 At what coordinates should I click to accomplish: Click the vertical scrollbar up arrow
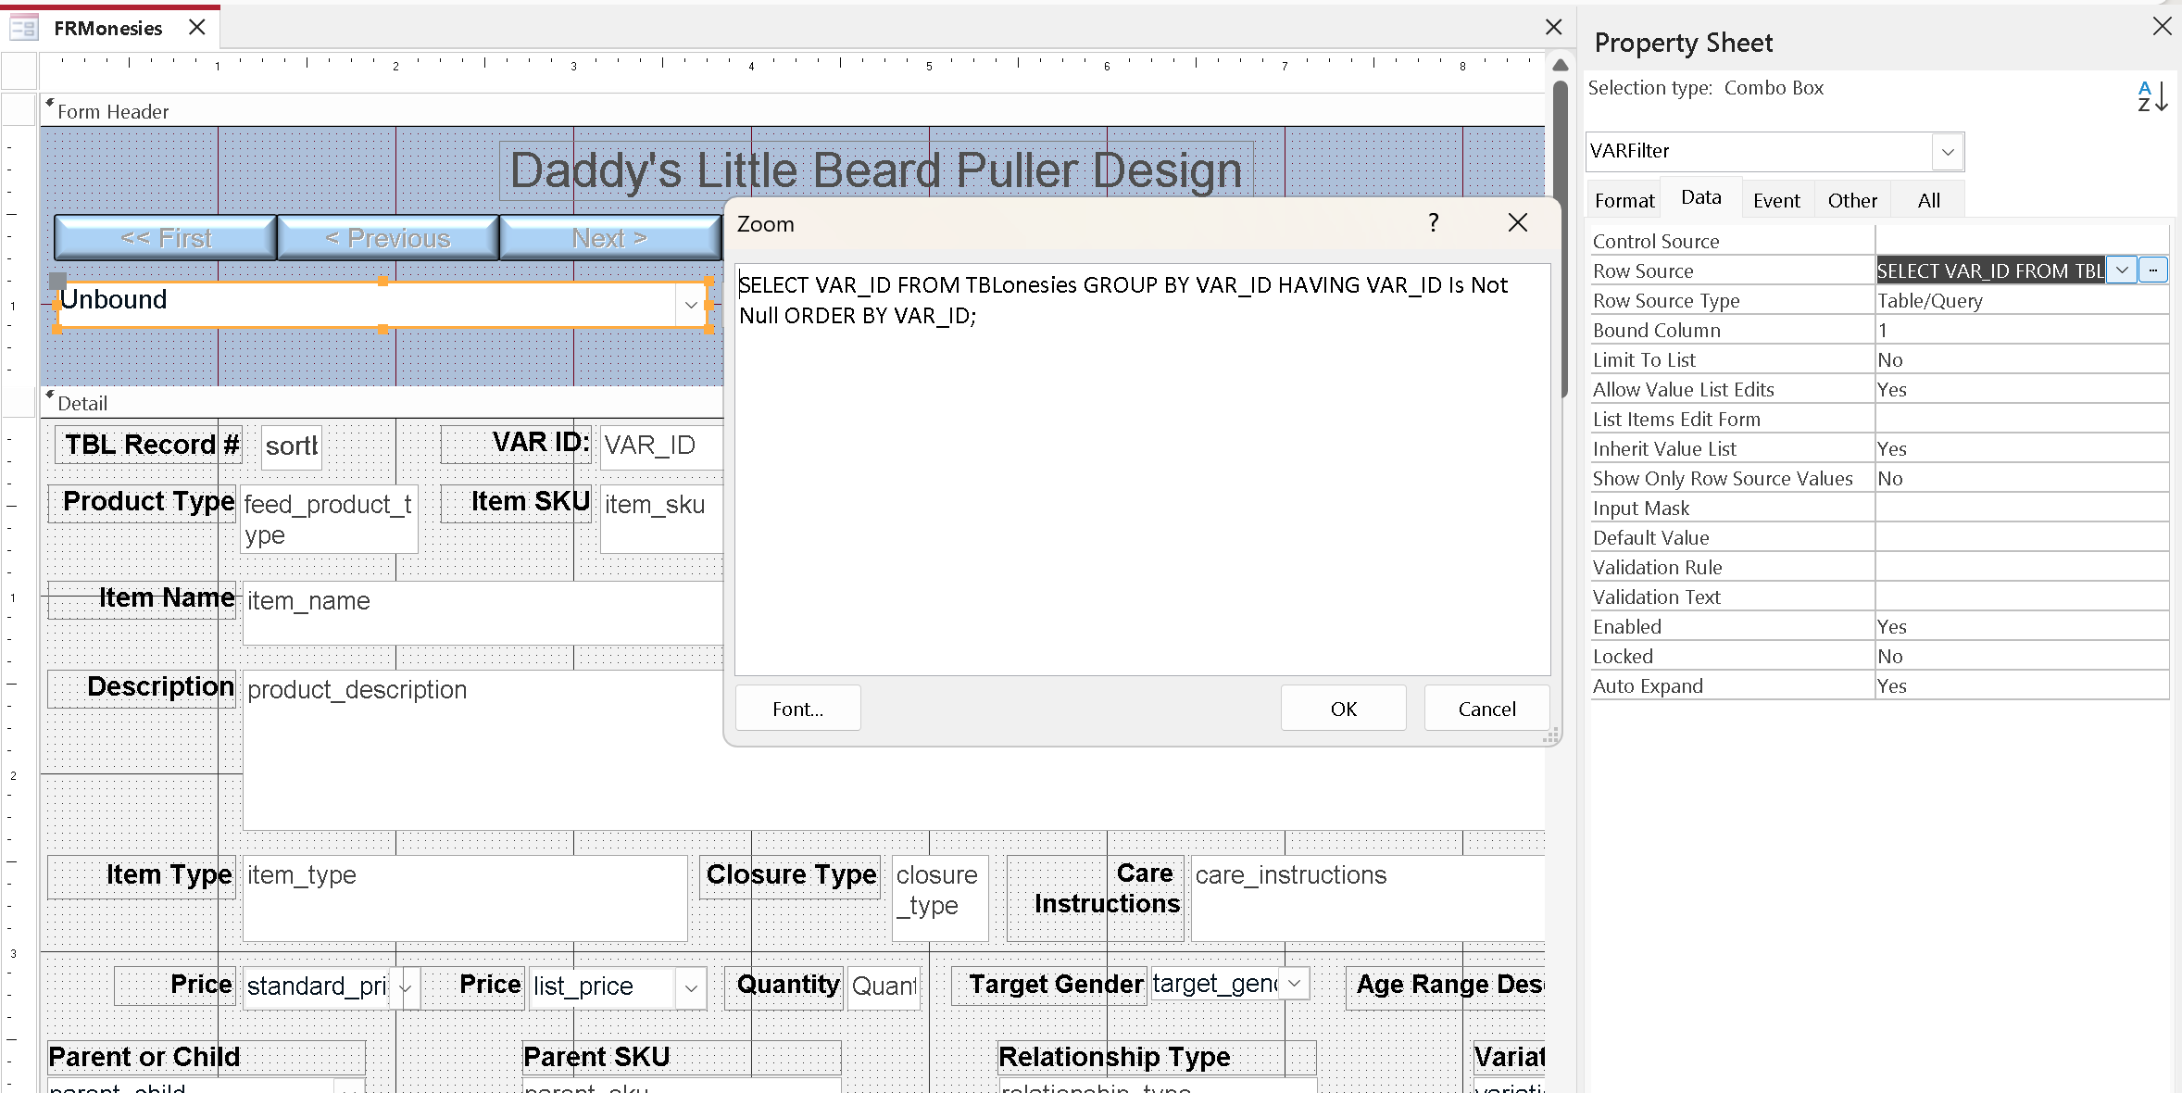(1560, 65)
